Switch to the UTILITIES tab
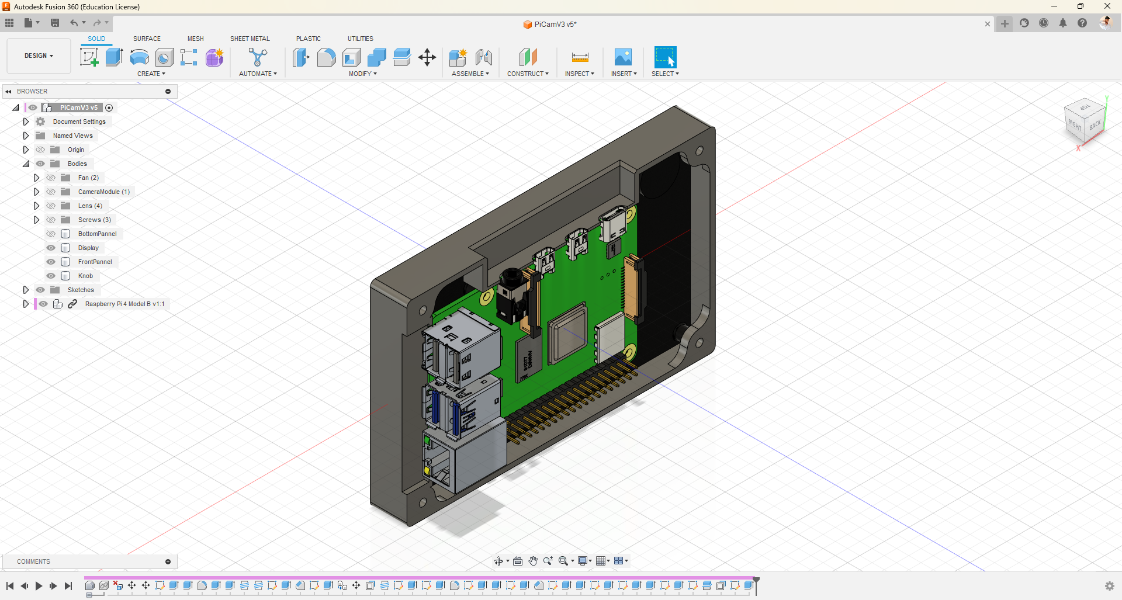Viewport: 1122px width, 600px height. coord(361,39)
